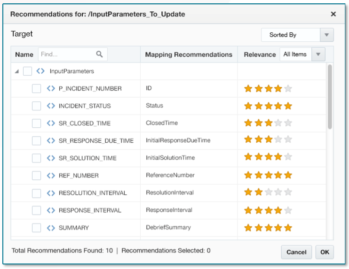
Task: Click the element icon next to REF_NUMBER
Action: coord(51,176)
